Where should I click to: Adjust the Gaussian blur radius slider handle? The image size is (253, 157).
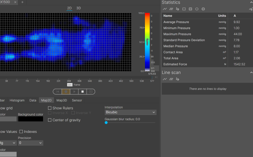[x=106, y=122]
